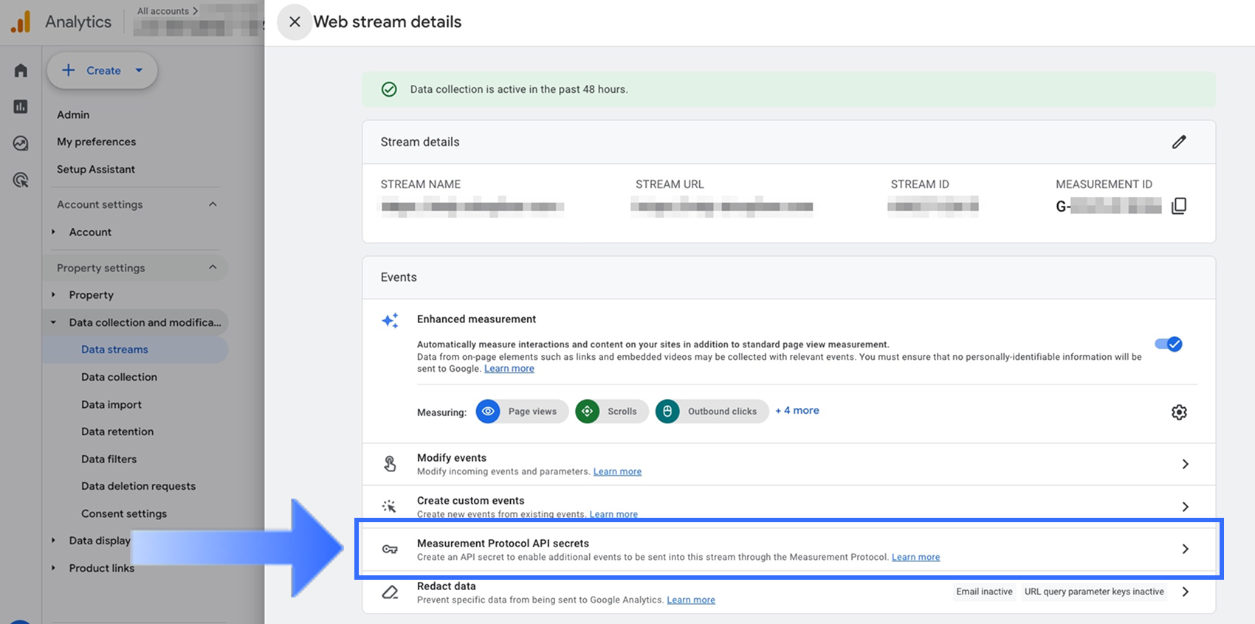Collapse the Property settings section
Viewport: 1255px width, 624px height.
click(213, 268)
